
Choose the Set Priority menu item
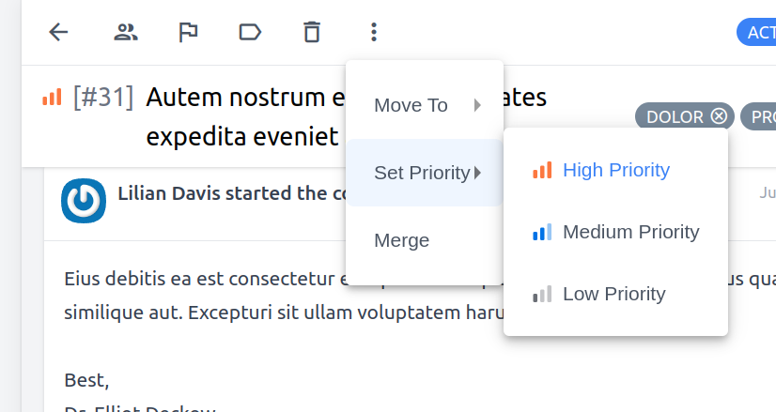pos(425,173)
